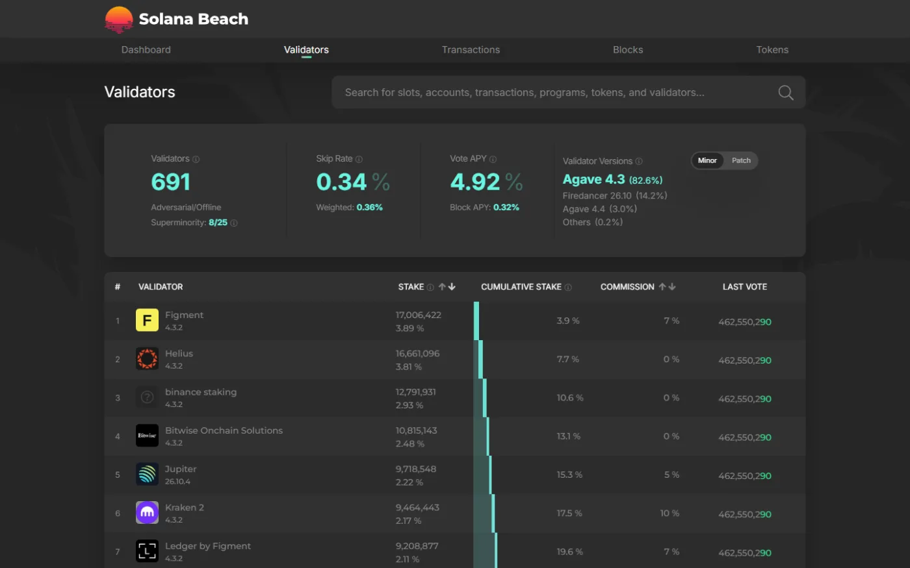
Task: Click Kraken 2 commission 10 %
Action: (x=669, y=513)
